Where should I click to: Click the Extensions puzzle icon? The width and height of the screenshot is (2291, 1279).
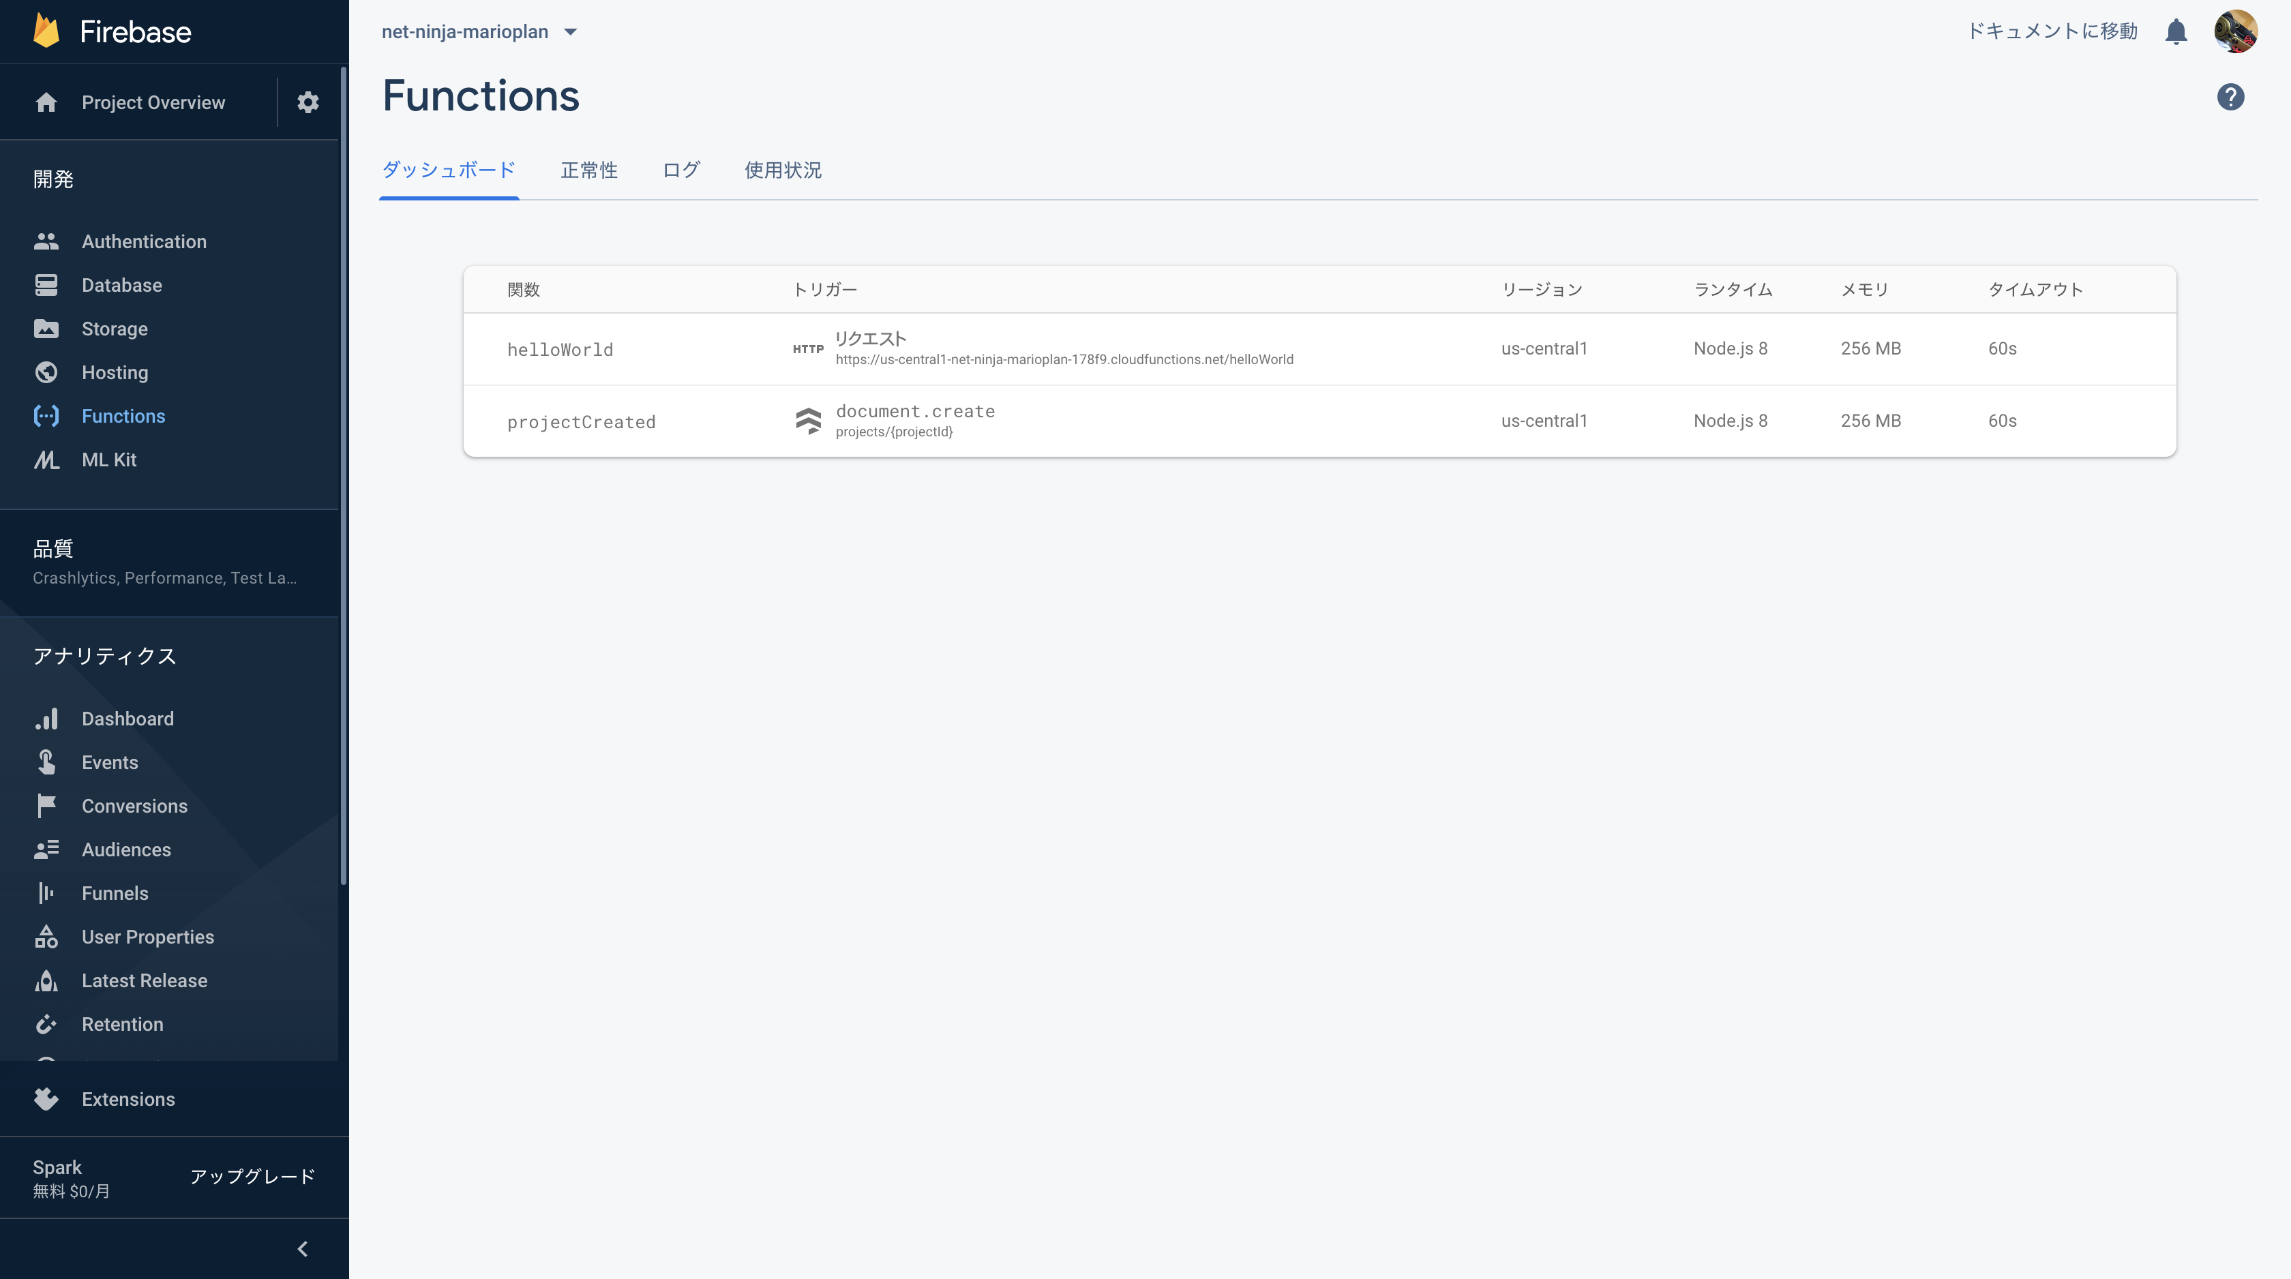[x=46, y=1098]
